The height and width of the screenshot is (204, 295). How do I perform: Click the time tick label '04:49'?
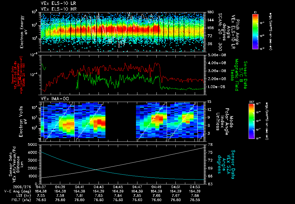click(x=156, y=187)
